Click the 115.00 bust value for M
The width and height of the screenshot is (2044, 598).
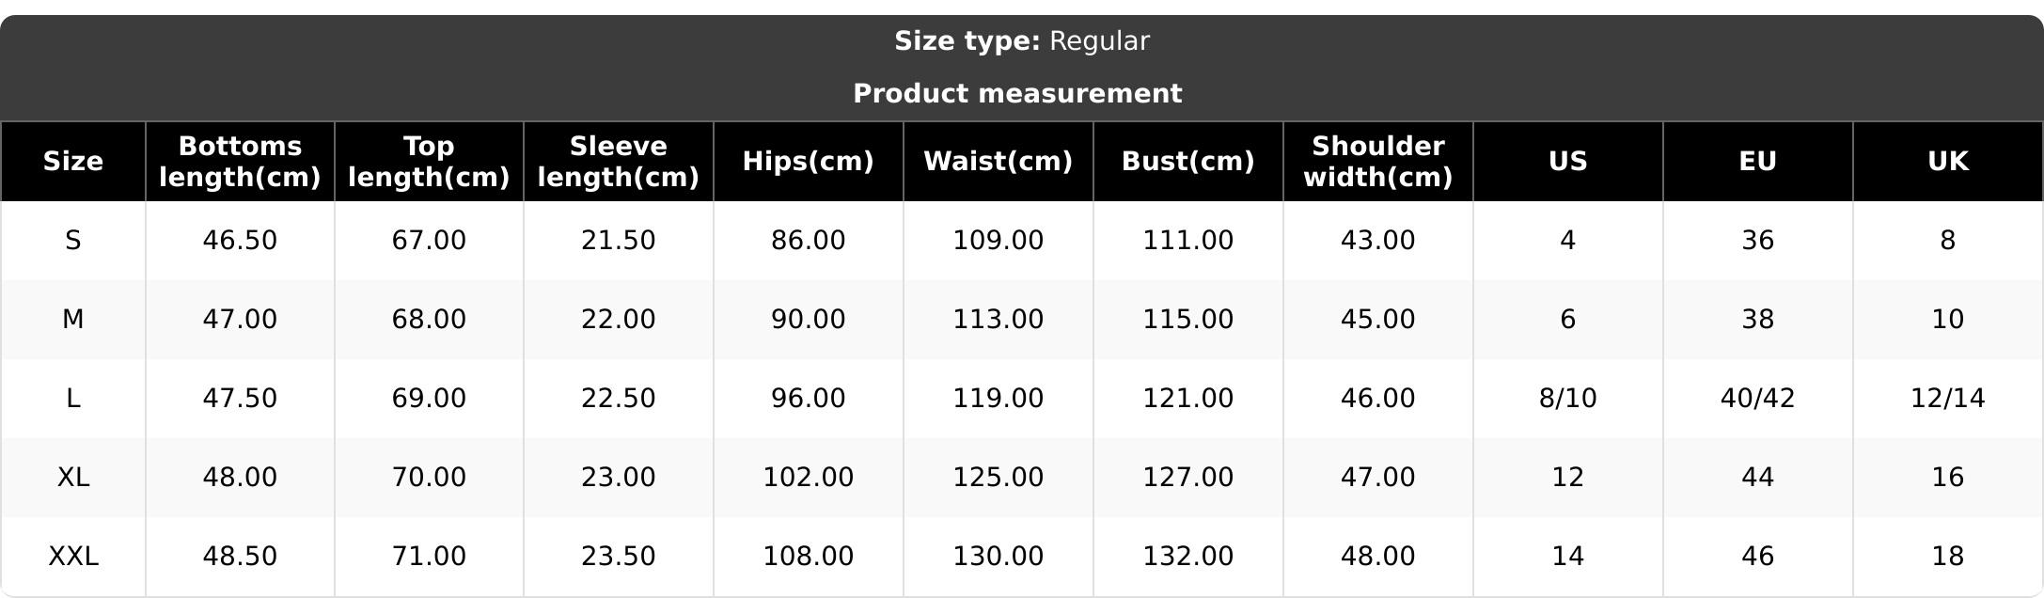[1187, 320]
